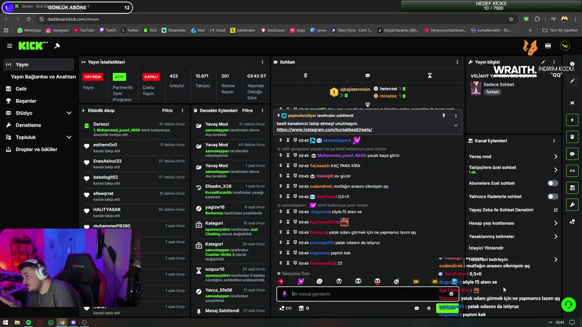Open Chrome from the taskbar
This screenshot has height=327, width=582.
(x=62, y=322)
